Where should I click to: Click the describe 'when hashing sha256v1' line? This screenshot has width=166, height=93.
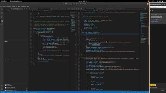coord(94,57)
